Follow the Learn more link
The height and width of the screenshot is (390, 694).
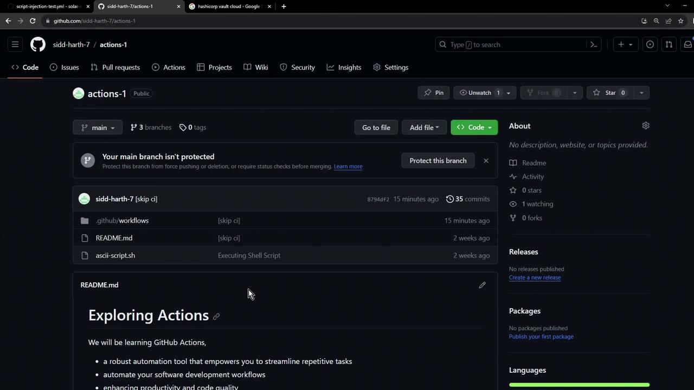348,166
